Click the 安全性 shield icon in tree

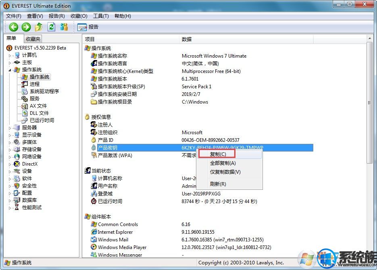click(17, 186)
